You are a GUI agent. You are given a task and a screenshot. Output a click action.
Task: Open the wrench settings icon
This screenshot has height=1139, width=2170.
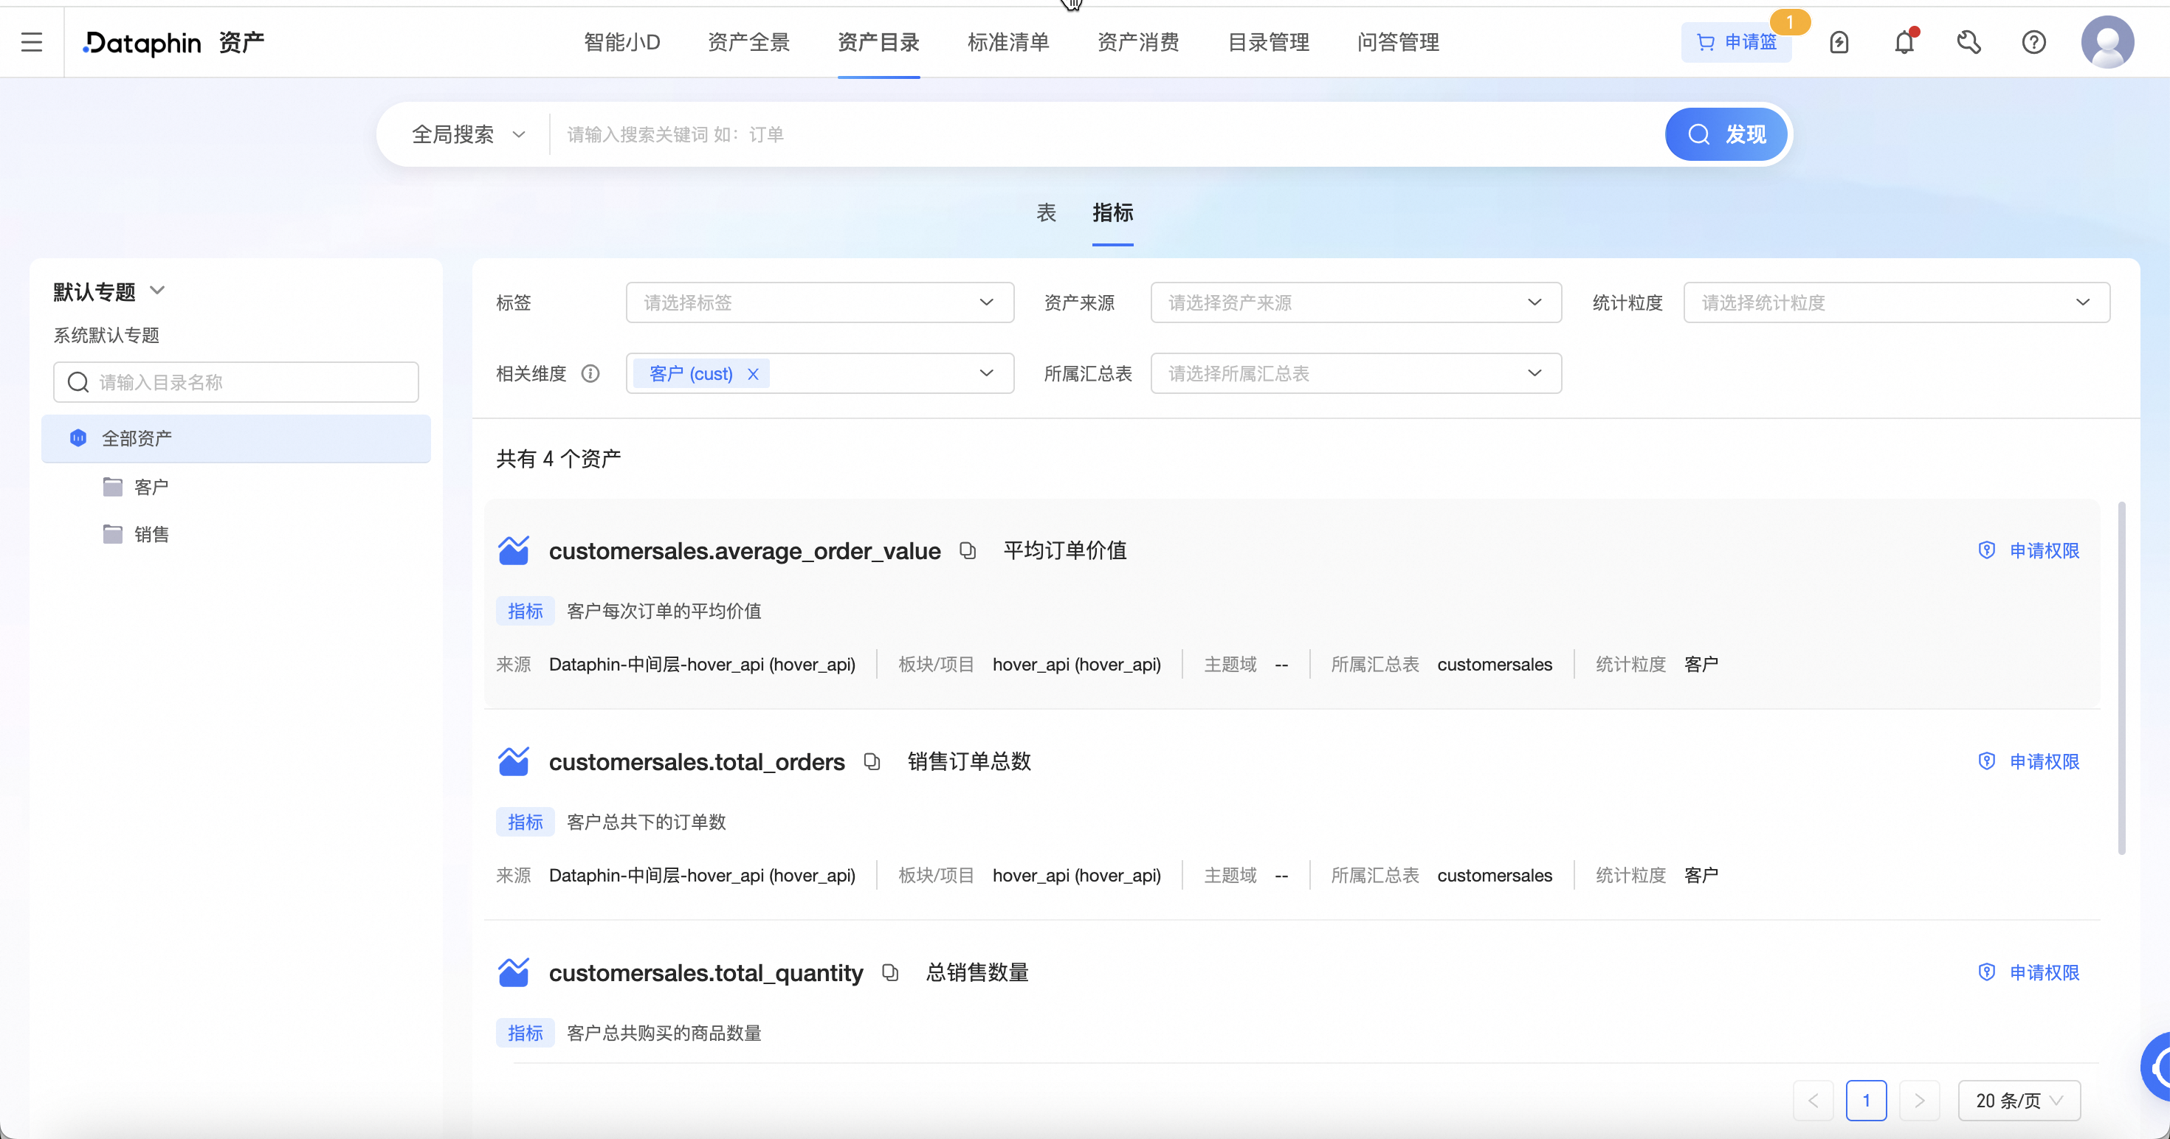tap(1969, 41)
